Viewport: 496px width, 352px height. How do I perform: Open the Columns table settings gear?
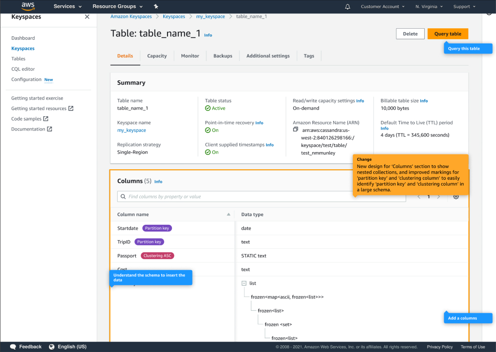coord(456,197)
